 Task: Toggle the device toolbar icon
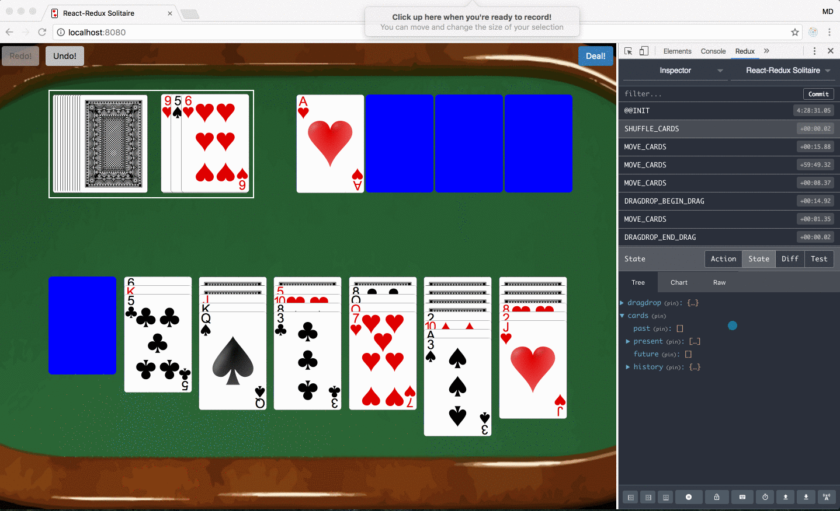tap(644, 51)
